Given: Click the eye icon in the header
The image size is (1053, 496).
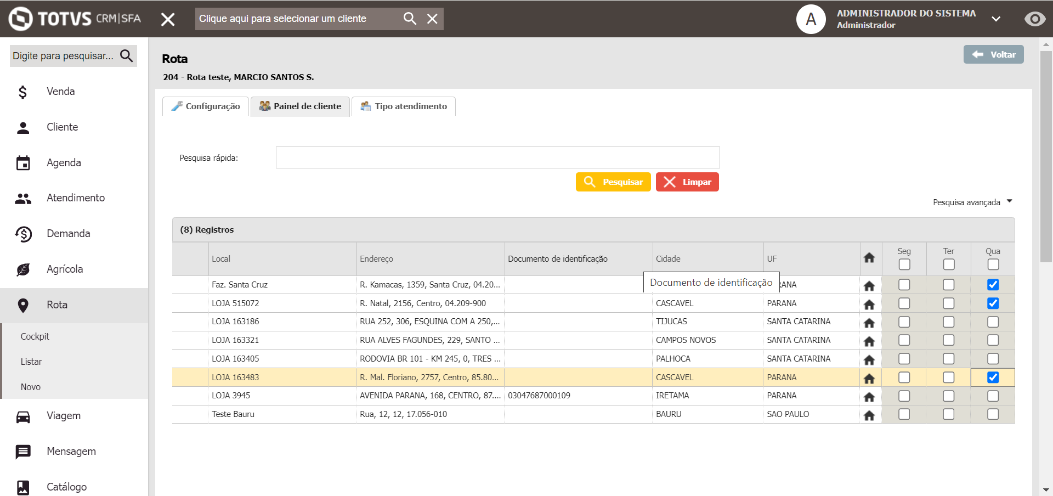Looking at the screenshot, I should point(1034,19).
